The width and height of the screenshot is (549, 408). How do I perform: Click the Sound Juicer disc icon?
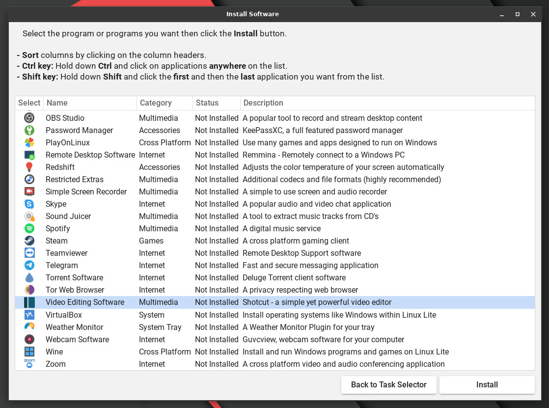click(29, 216)
